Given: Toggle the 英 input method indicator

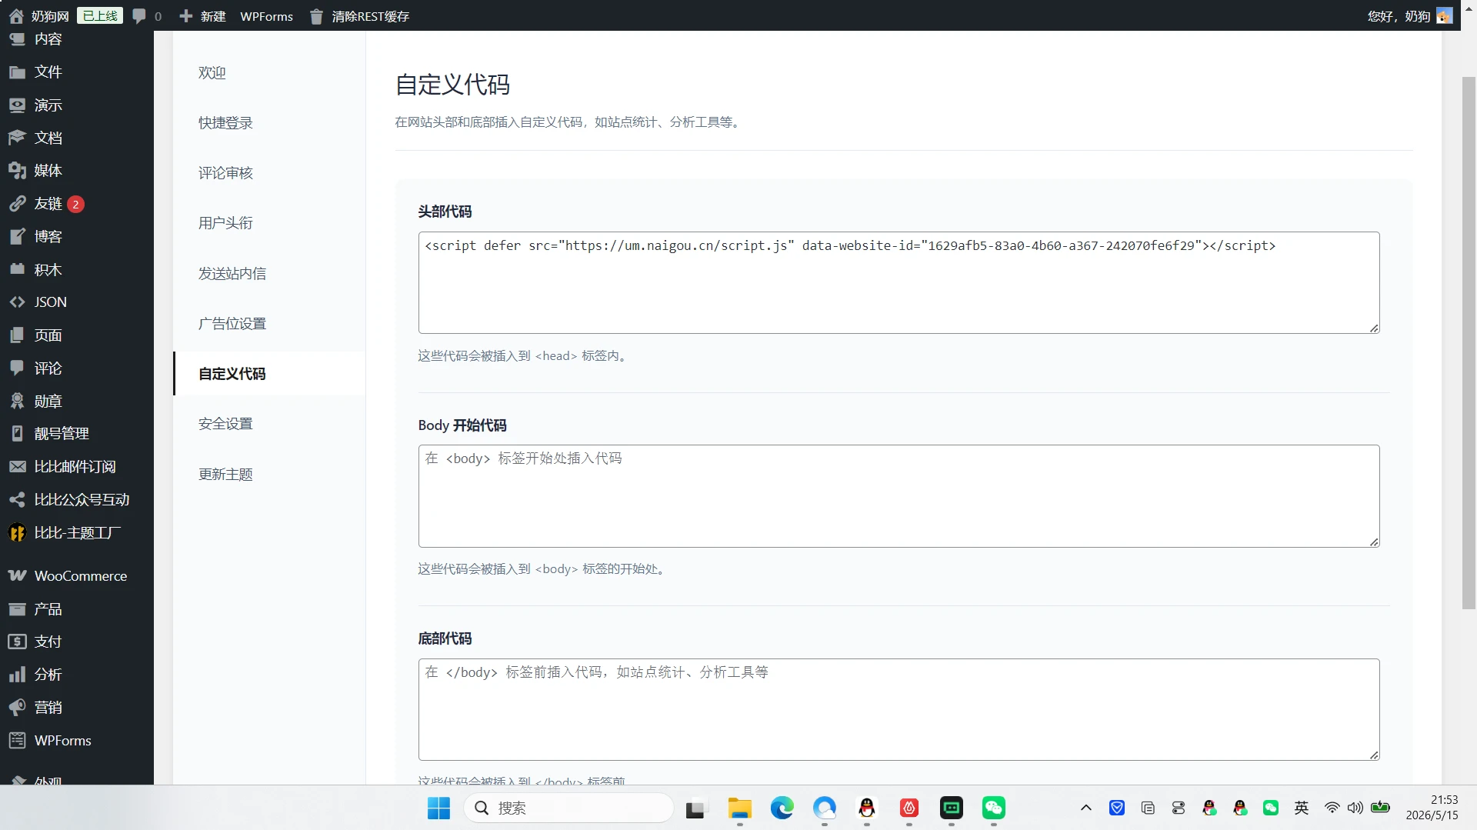Looking at the screenshot, I should 1302,808.
